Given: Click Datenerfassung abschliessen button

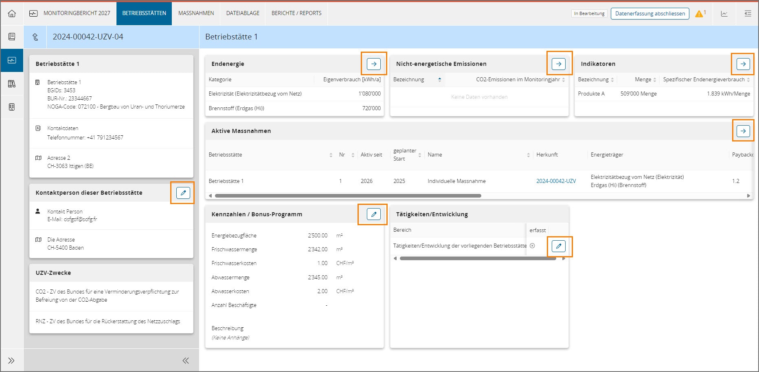Looking at the screenshot, I should (x=649, y=13).
